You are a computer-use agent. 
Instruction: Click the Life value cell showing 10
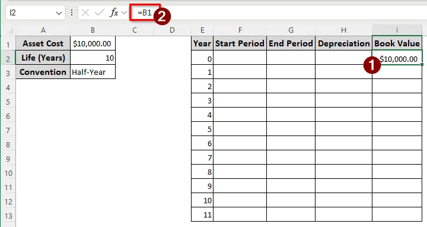[93, 58]
